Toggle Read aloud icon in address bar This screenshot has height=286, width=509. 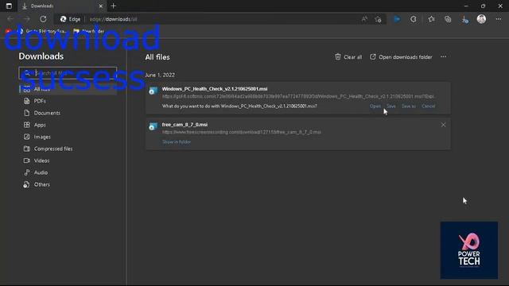click(364, 19)
